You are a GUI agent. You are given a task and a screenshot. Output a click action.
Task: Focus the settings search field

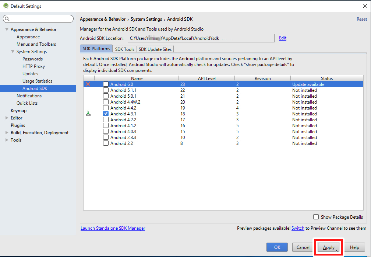[38, 19]
